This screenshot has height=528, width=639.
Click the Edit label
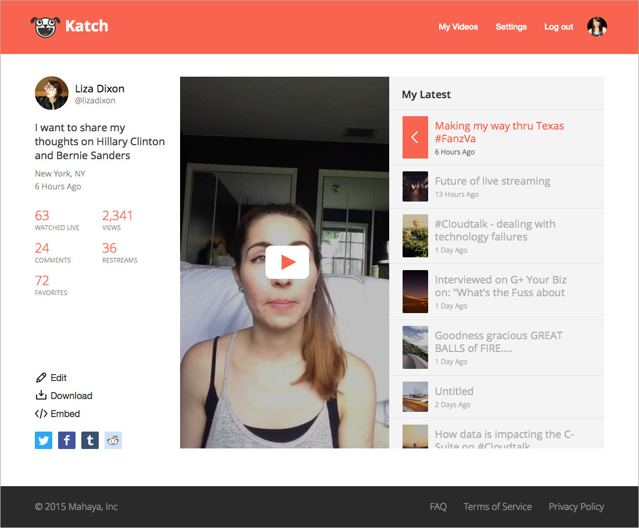pyautogui.click(x=58, y=378)
